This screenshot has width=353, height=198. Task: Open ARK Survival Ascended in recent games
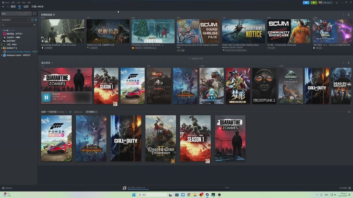pos(212,86)
